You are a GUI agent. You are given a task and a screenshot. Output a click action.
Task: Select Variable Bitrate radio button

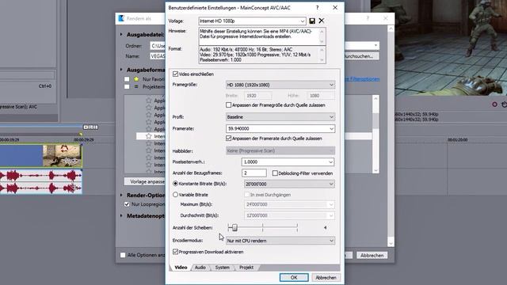click(175, 195)
